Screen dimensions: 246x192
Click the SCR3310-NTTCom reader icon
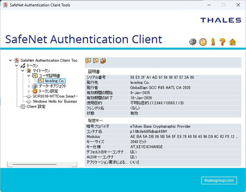29,96
